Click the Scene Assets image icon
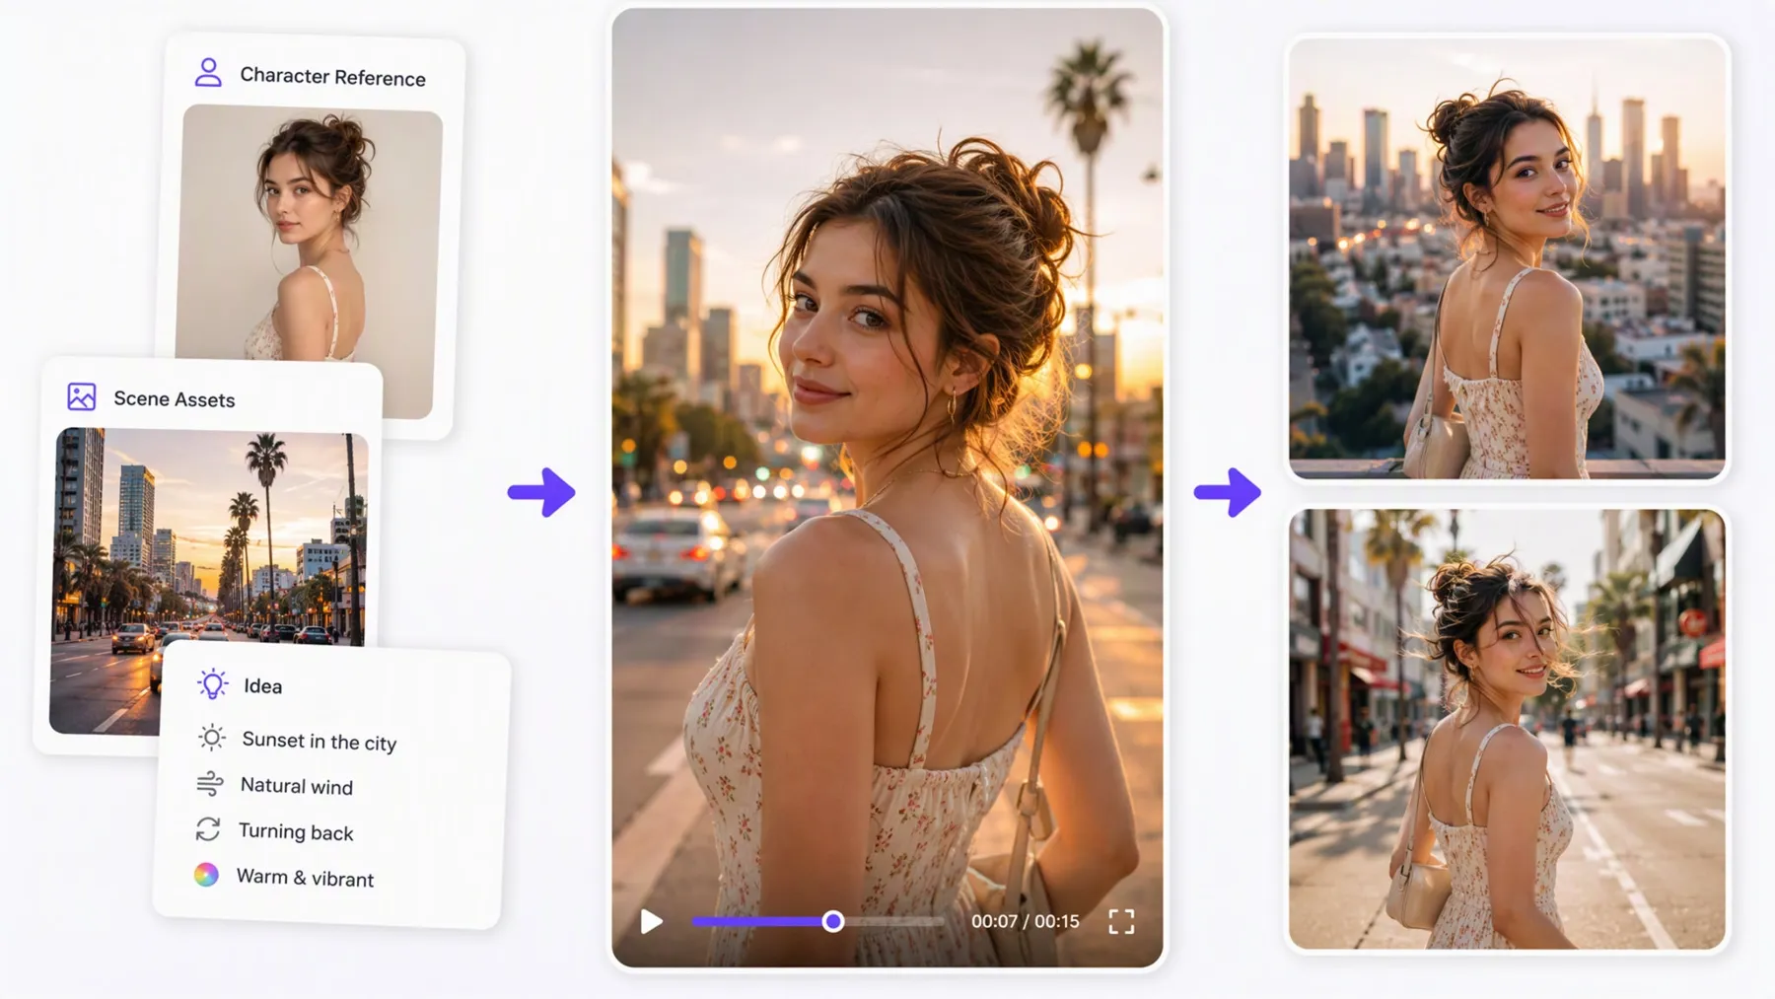The height and width of the screenshot is (999, 1775). click(x=82, y=396)
